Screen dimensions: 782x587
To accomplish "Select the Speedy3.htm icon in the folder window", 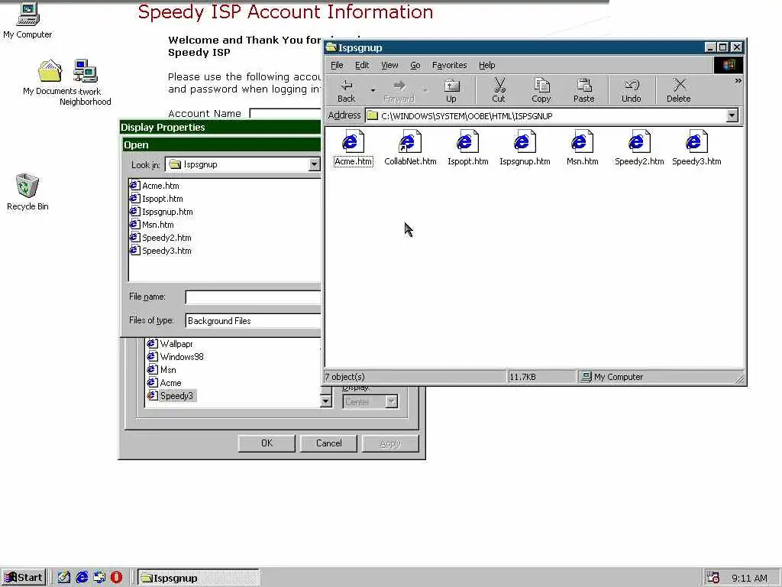I will pos(696,148).
